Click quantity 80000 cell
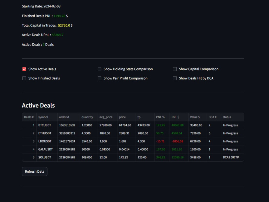Screen dimensions: 269x202 (89, 149)
